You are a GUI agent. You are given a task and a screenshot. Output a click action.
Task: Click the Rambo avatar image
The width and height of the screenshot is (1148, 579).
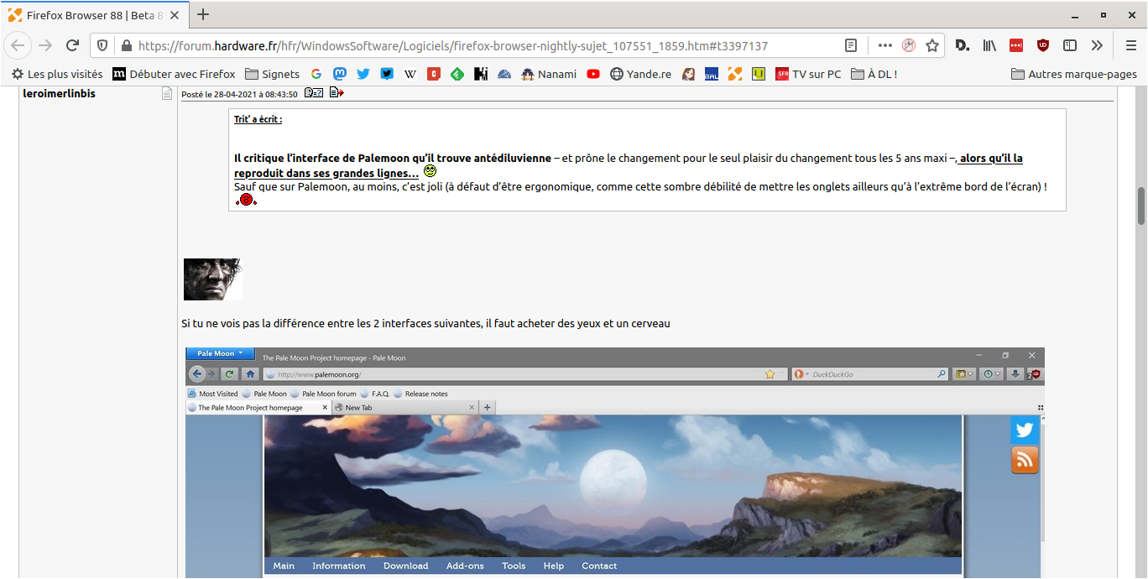tap(213, 279)
